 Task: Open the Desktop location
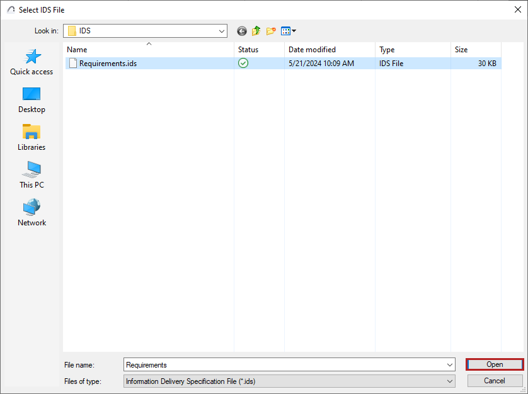[x=31, y=99]
